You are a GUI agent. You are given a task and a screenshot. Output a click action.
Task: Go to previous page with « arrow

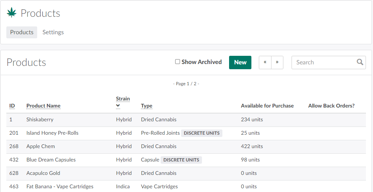265,63
